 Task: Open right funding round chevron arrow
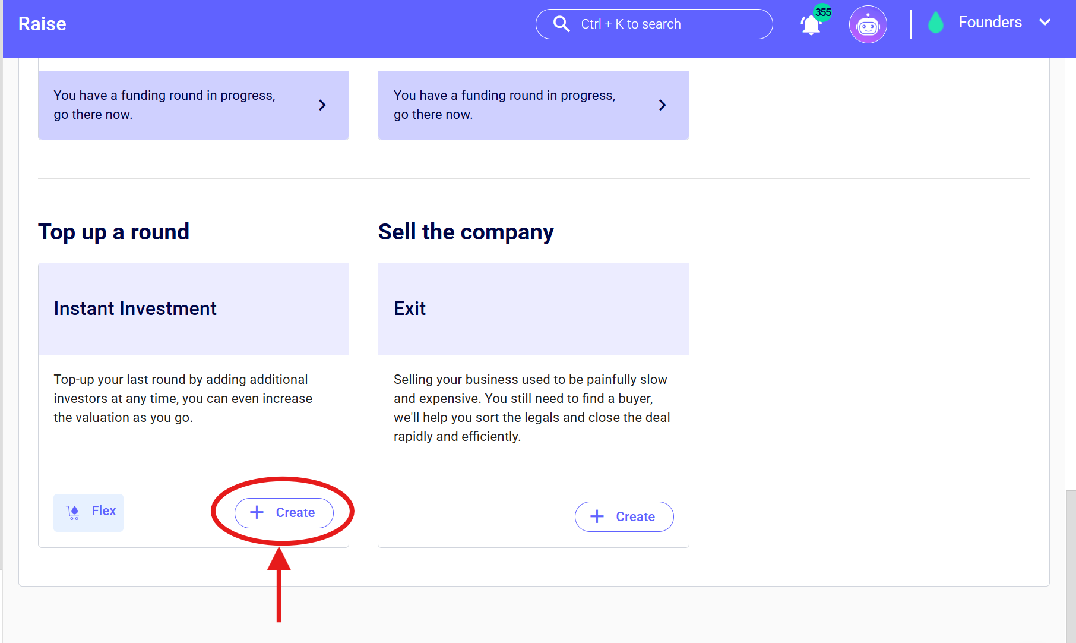[x=663, y=105]
